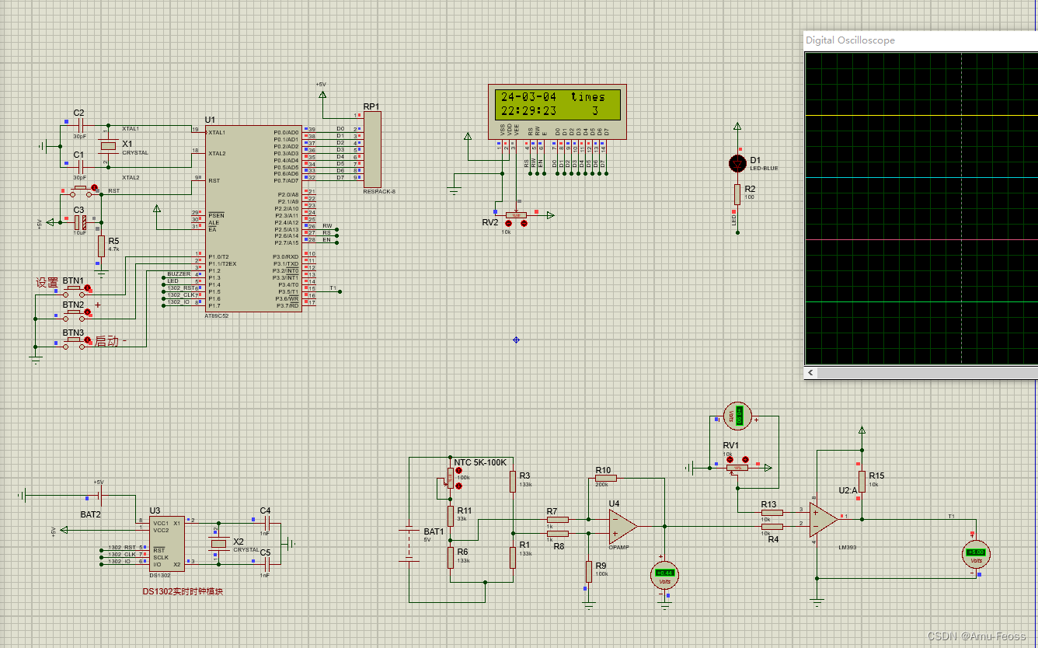Select the LM393 comparator U2:A
1038x648 pixels.
coord(823,519)
